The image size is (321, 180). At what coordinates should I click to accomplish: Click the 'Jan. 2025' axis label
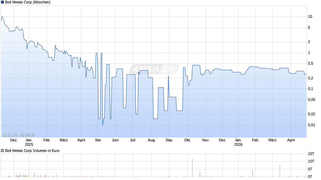(29, 142)
